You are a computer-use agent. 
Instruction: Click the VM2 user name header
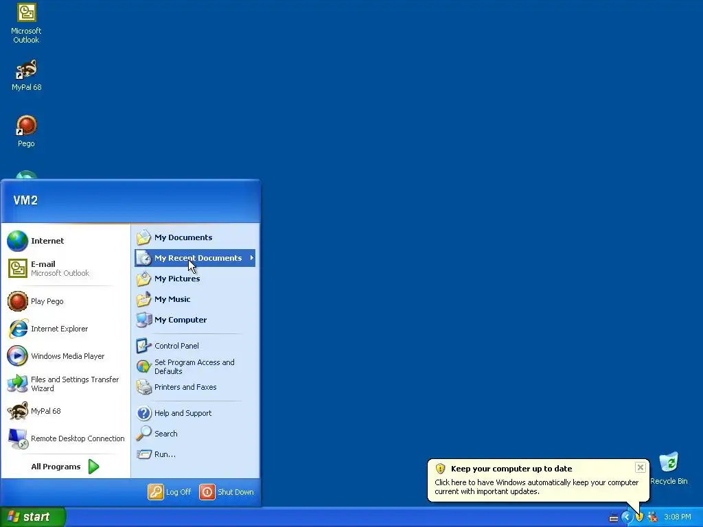(x=25, y=200)
